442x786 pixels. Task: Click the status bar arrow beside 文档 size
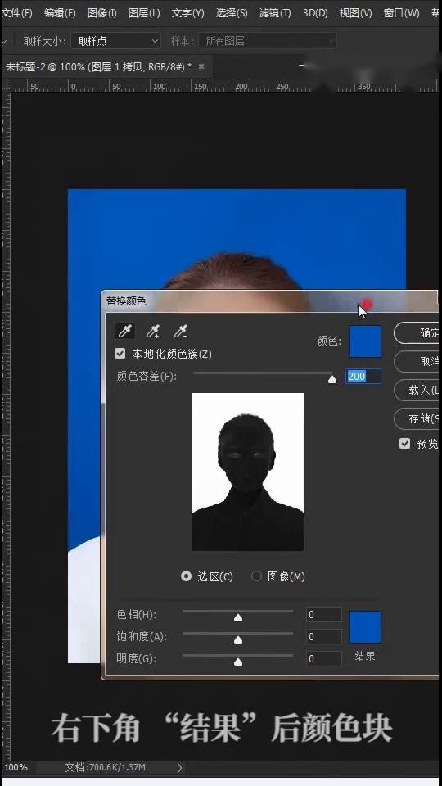tap(180, 767)
